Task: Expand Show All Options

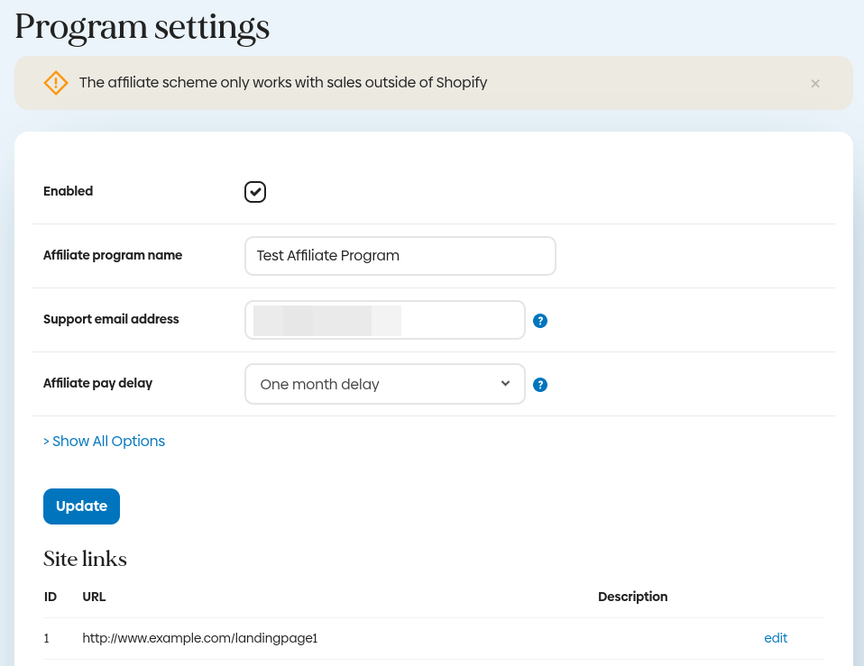Action: click(x=104, y=441)
